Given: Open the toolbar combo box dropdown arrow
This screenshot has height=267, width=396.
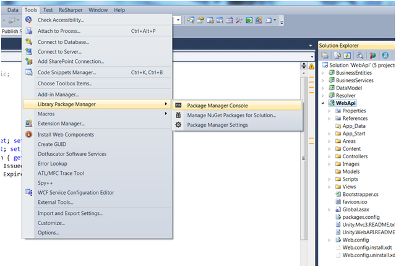Looking at the screenshot, I should point(178,20).
